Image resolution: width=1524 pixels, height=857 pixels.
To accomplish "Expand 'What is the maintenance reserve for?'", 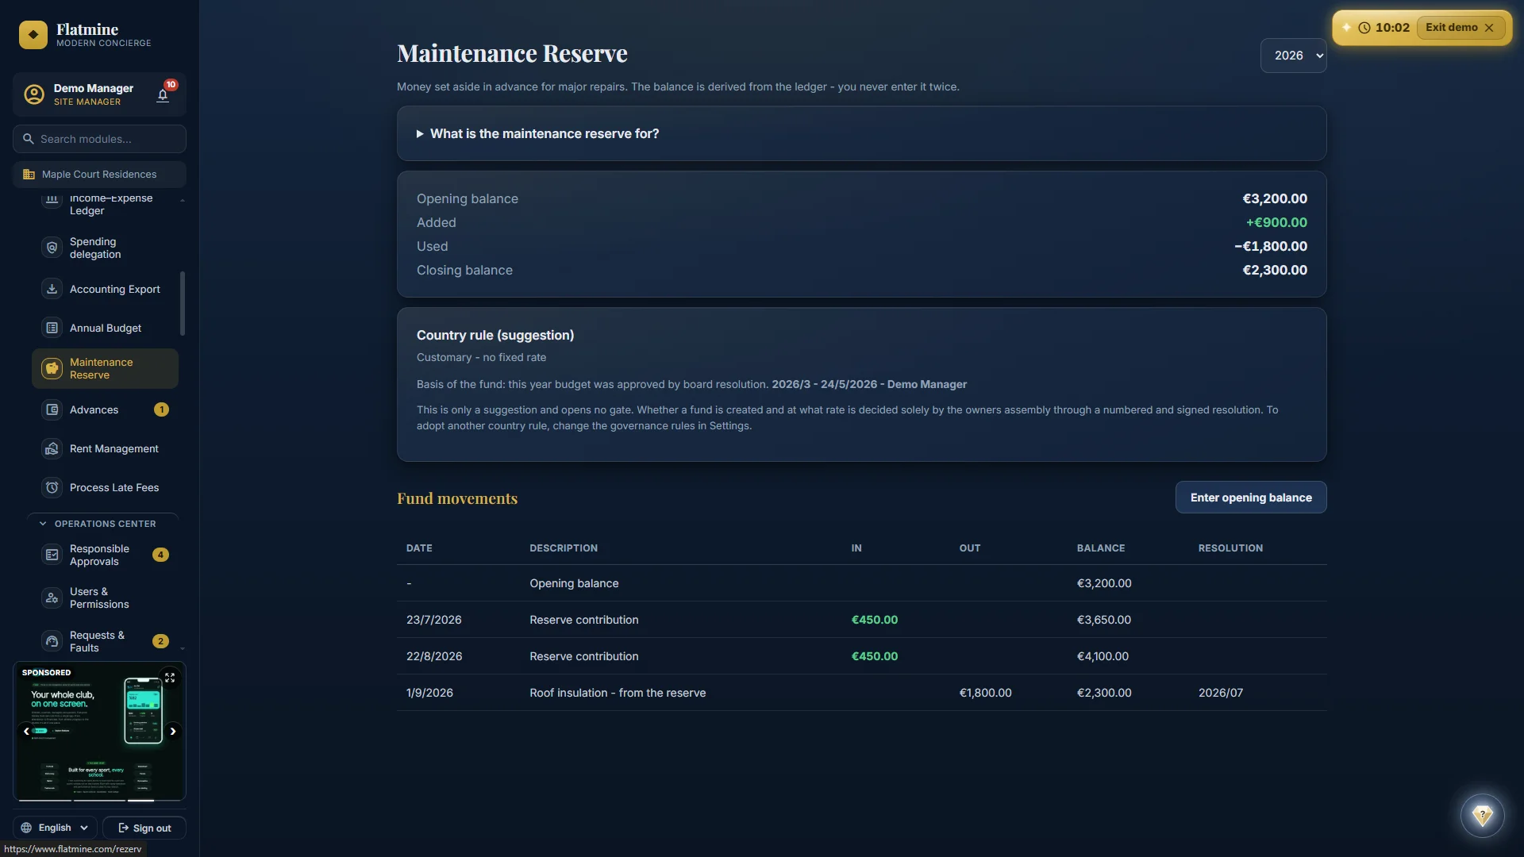I will click(861, 134).
